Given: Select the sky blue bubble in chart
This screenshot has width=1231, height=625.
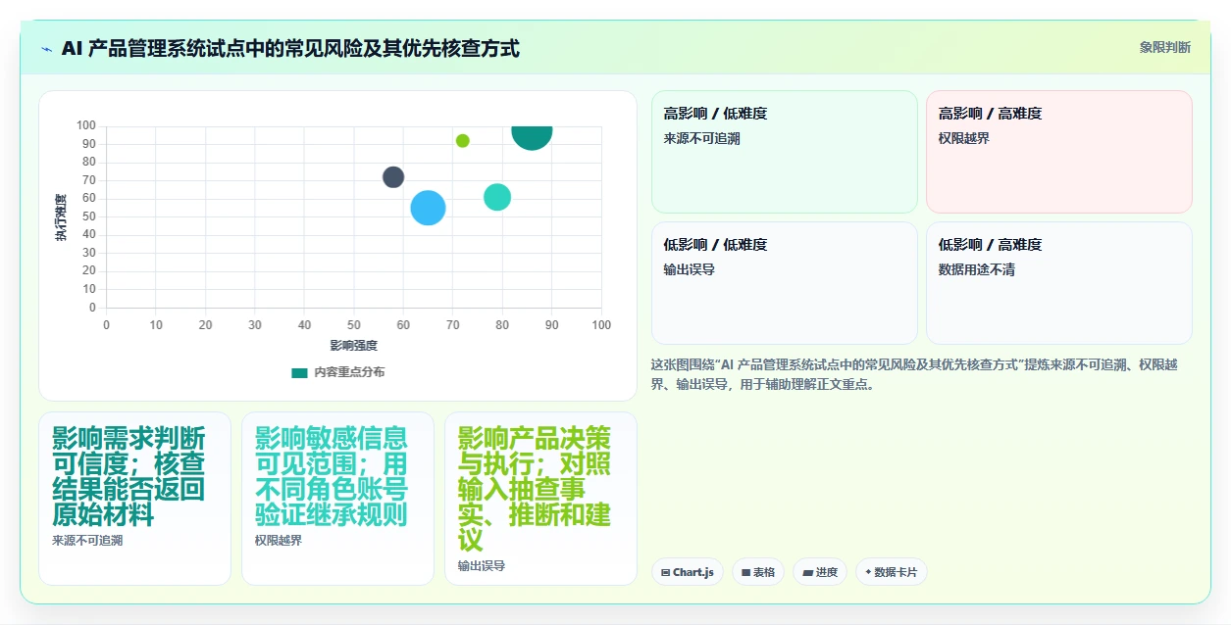Looking at the screenshot, I should click(x=428, y=208).
